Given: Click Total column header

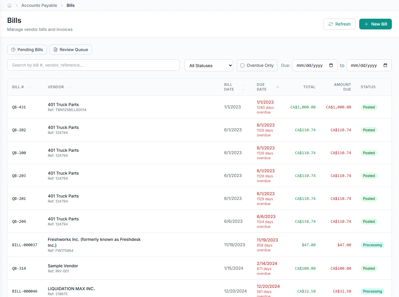Looking at the screenshot, I should pyautogui.click(x=309, y=87).
